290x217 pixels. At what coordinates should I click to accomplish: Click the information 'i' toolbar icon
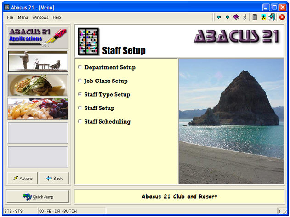245,17
